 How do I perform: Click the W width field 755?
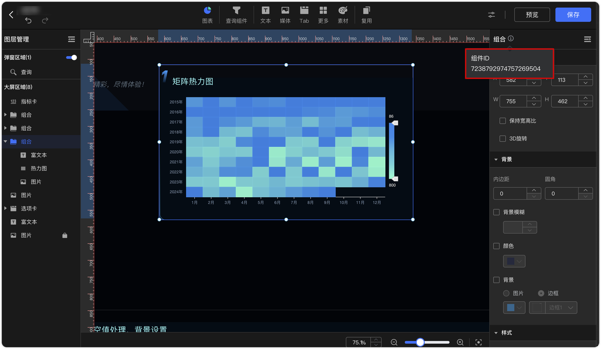click(514, 101)
